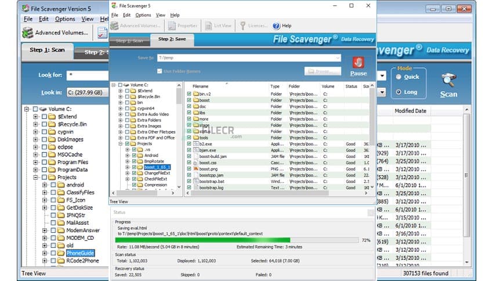Open the Help question mark icon

click(276, 26)
